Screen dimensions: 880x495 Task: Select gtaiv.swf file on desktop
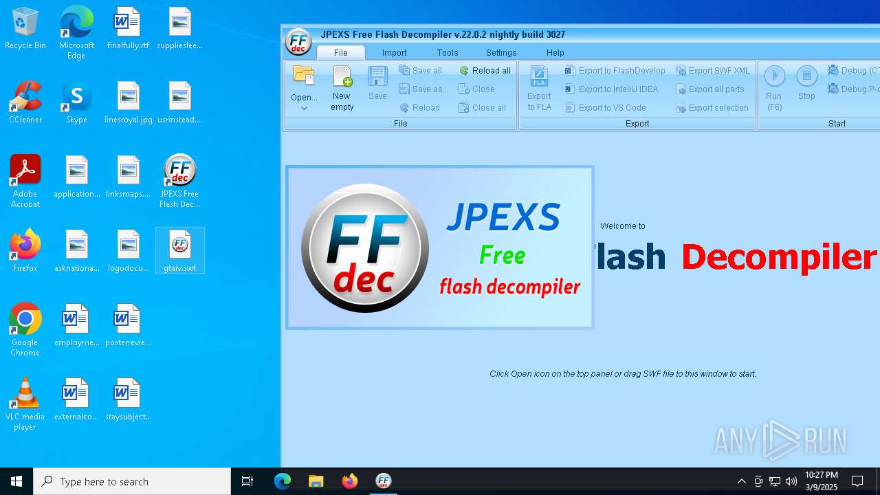click(x=179, y=251)
